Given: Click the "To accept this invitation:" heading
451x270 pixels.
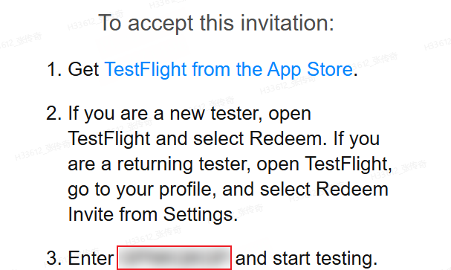Looking at the screenshot, I should pyautogui.click(x=216, y=23).
